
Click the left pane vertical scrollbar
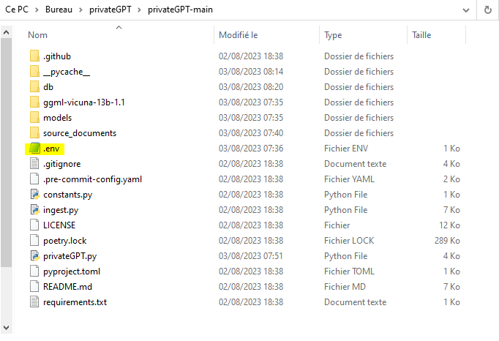pos(6,146)
